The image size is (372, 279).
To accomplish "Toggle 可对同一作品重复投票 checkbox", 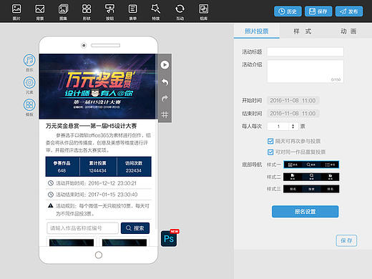I will 270,152.
